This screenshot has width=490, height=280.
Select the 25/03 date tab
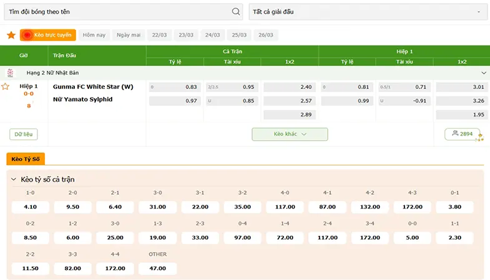pos(239,35)
